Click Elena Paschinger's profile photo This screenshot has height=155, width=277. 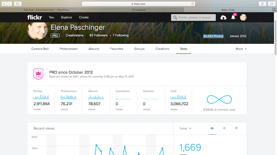[37, 31]
